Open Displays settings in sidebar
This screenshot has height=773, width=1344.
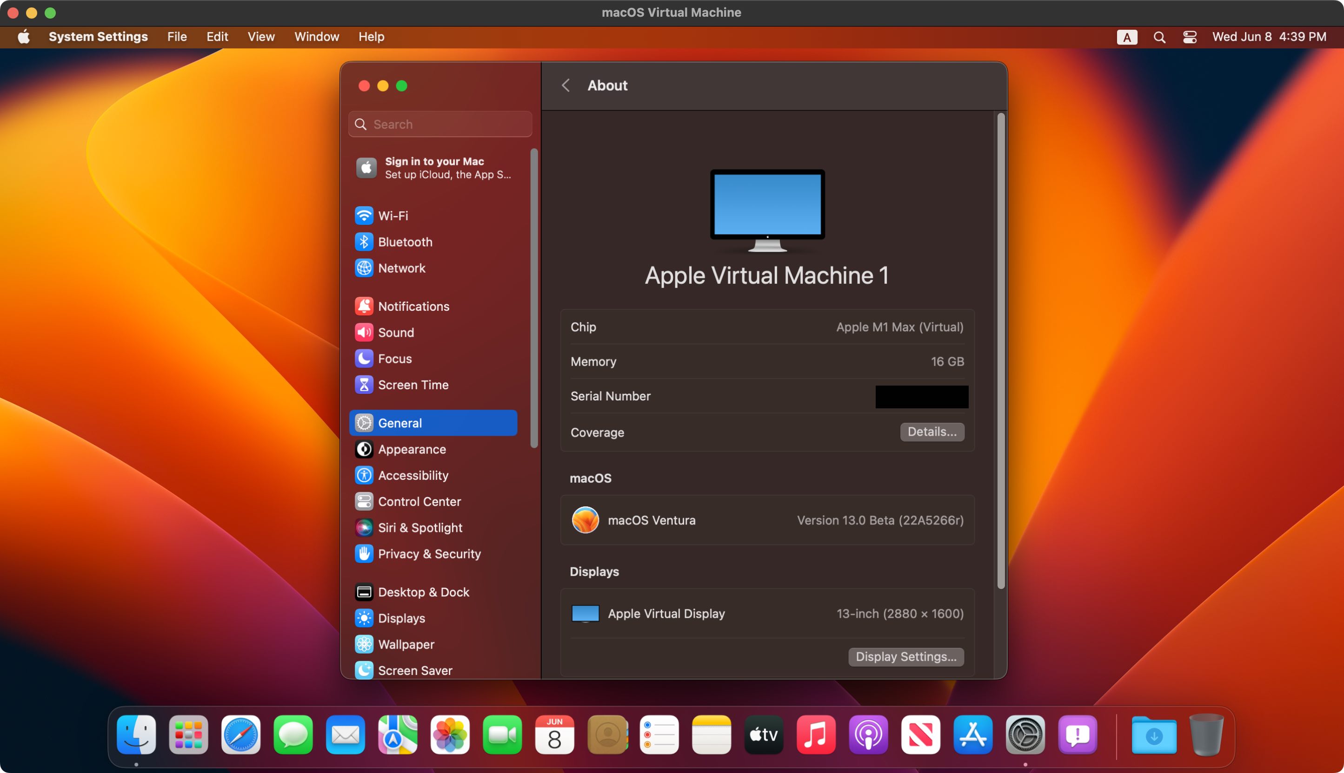click(433, 618)
